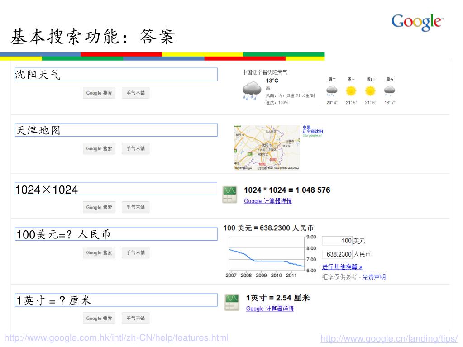
Task: Select the 周三 sunny forecast icon
Action: pos(351,90)
